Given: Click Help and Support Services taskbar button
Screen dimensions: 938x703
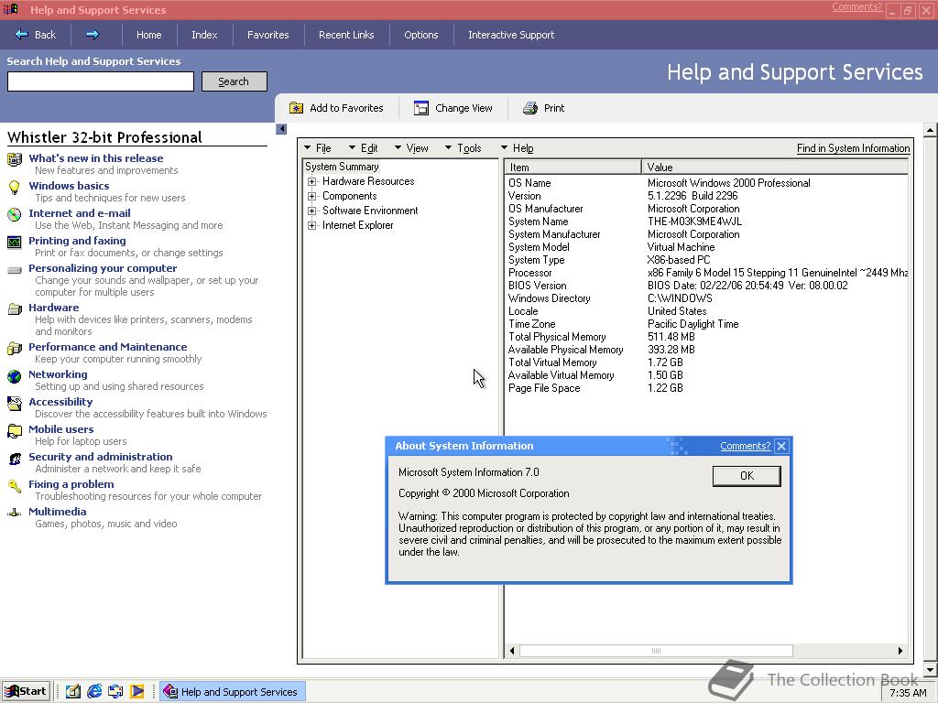Looking at the screenshot, I should 232,691.
